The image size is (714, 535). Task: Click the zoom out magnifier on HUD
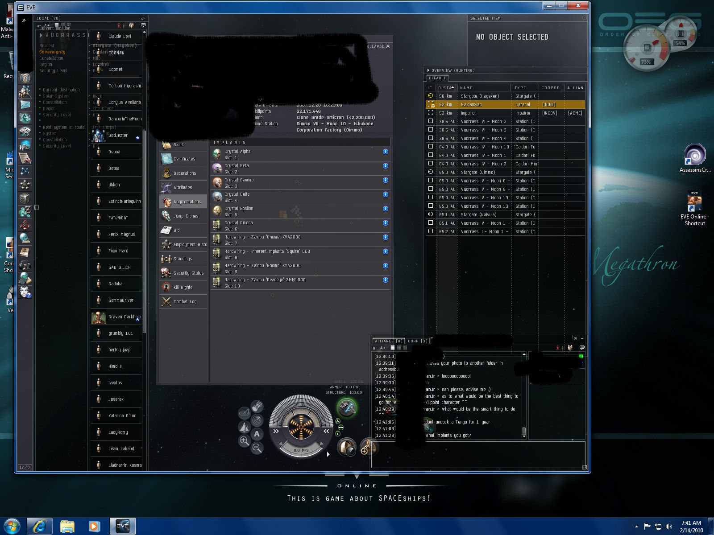pyautogui.click(x=257, y=448)
